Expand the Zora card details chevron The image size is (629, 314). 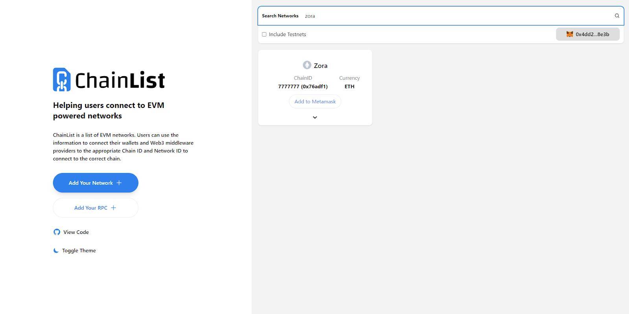(315, 117)
